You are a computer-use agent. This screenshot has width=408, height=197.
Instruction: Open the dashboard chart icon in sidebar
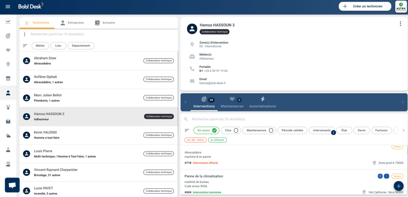[8, 22]
